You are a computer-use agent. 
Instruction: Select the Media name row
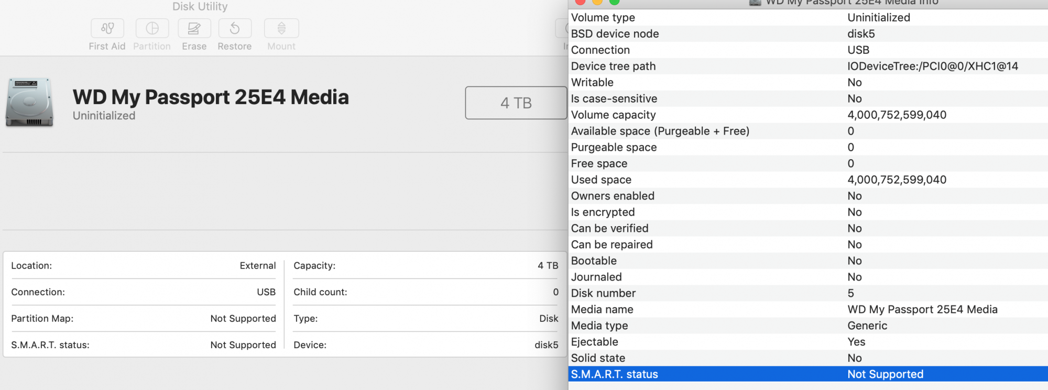tap(807, 310)
